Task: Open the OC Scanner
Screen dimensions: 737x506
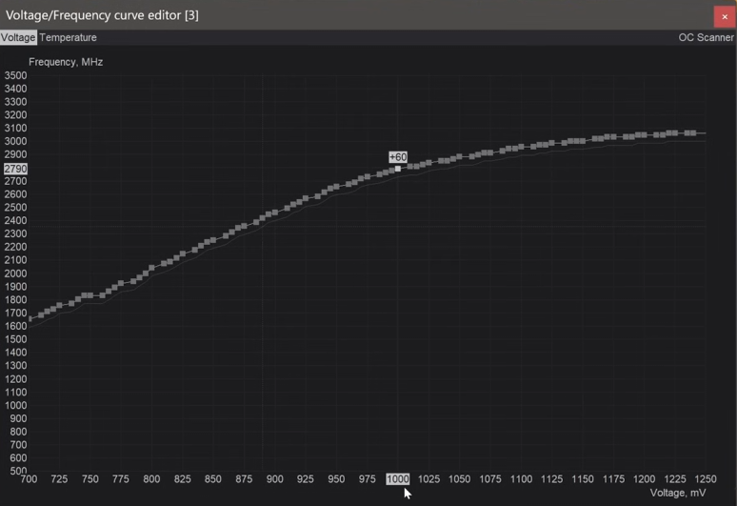Action: pos(706,37)
